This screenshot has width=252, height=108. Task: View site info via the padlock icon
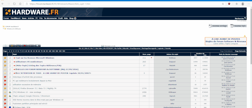[27, 4]
